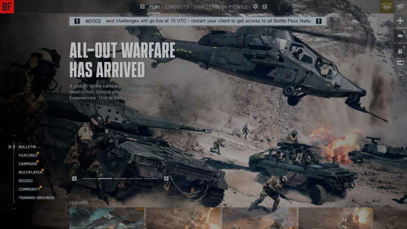This screenshot has height=229, width=407.
Task: Open the notifications icon on the right sidebar
Action: click(x=400, y=36)
